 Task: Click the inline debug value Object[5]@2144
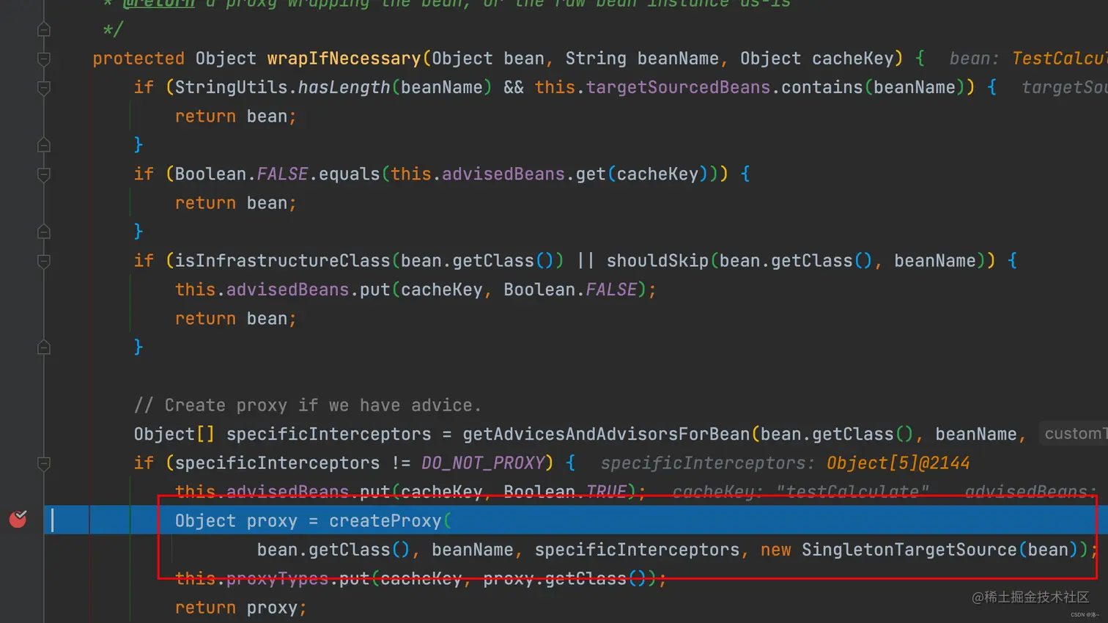pos(898,463)
